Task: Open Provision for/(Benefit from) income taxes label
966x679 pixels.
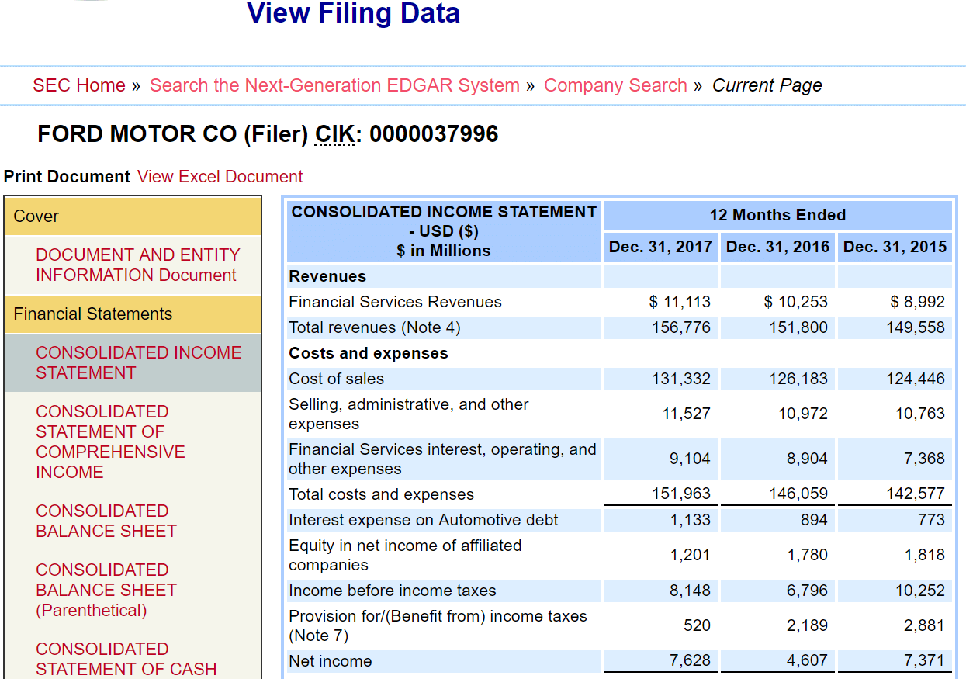Action: click(x=438, y=625)
